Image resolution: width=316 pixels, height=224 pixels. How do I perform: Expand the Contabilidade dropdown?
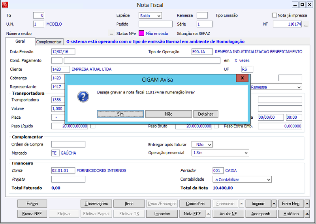click(242, 179)
